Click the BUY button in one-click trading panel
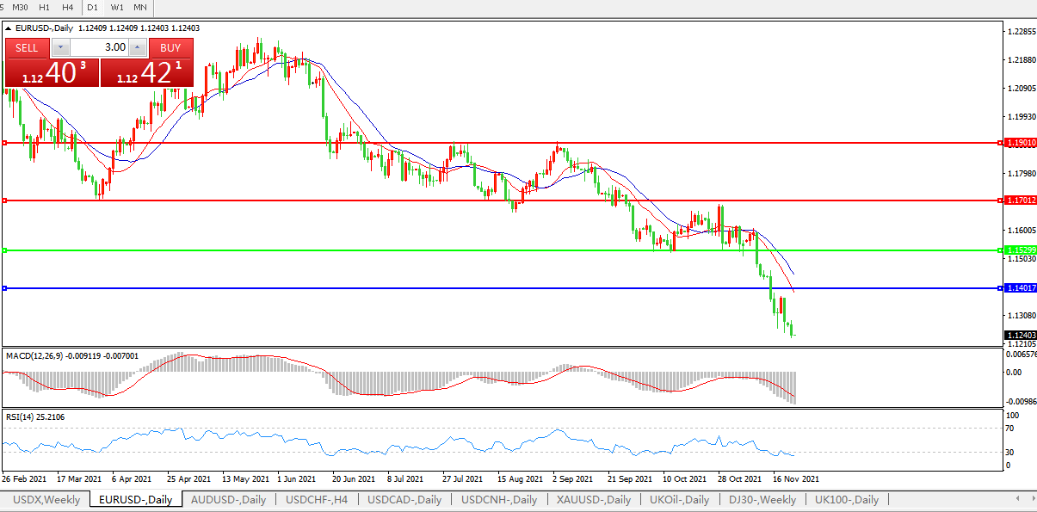Viewport: 1037px width, 512px height. pos(170,47)
